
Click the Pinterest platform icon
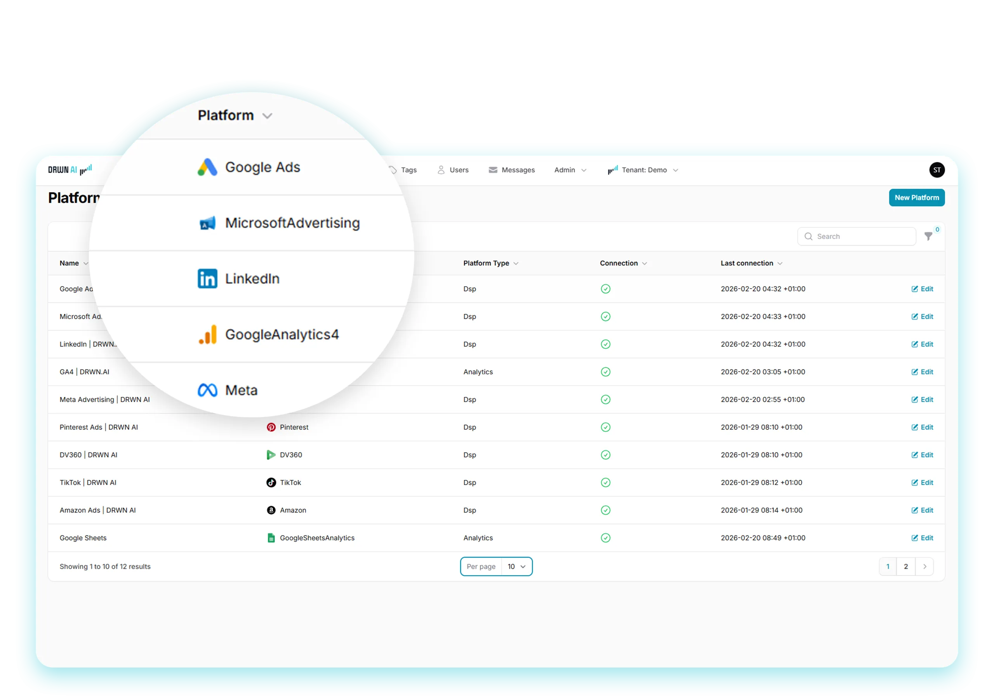tap(271, 427)
